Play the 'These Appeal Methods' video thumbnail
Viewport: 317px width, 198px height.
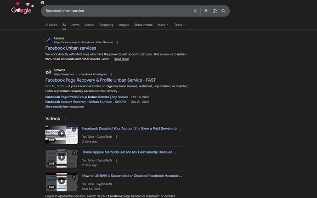tap(62, 158)
